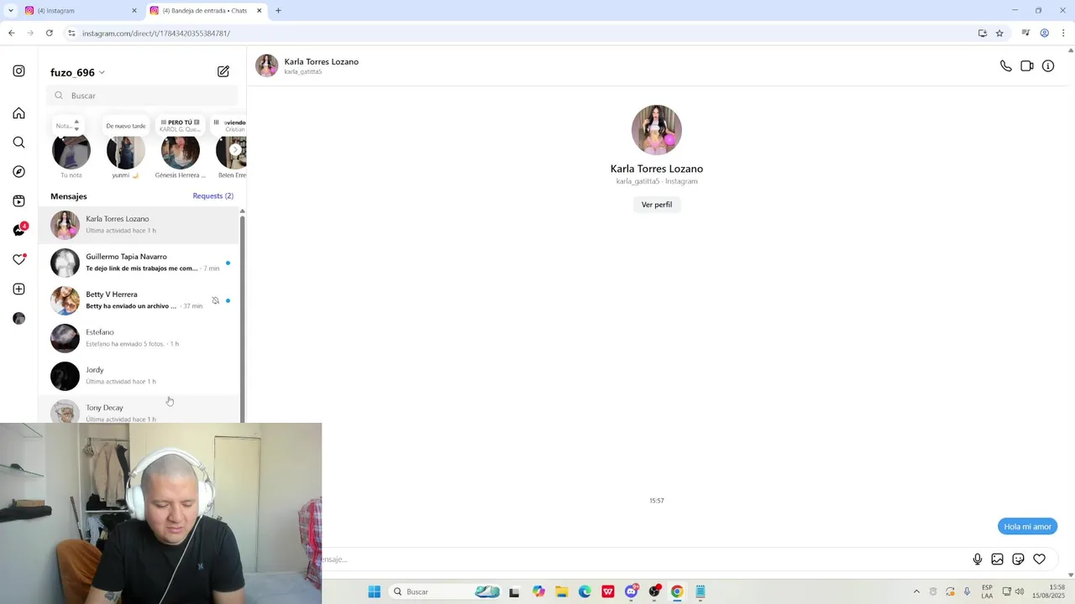Image resolution: width=1075 pixels, height=604 pixels.
Task: Open the Karla Torres Lozano chat header name
Action: click(321, 62)
